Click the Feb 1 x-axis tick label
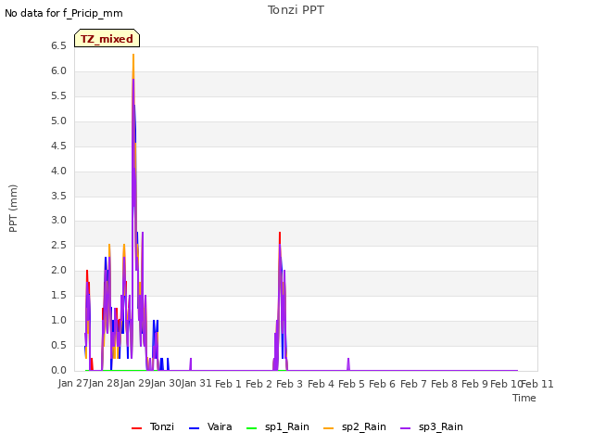Viewport: 593px width, 445px height. (x=228, y=384)
